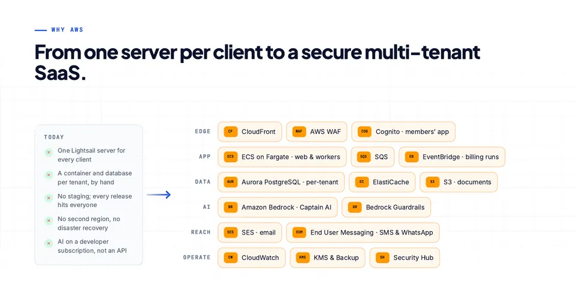Screen dimensions: 577x288
Task: Click the KMS icon badge
Action: click(302, 257)
